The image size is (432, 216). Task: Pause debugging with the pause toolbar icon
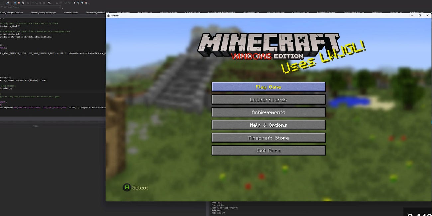pos(15,3)
